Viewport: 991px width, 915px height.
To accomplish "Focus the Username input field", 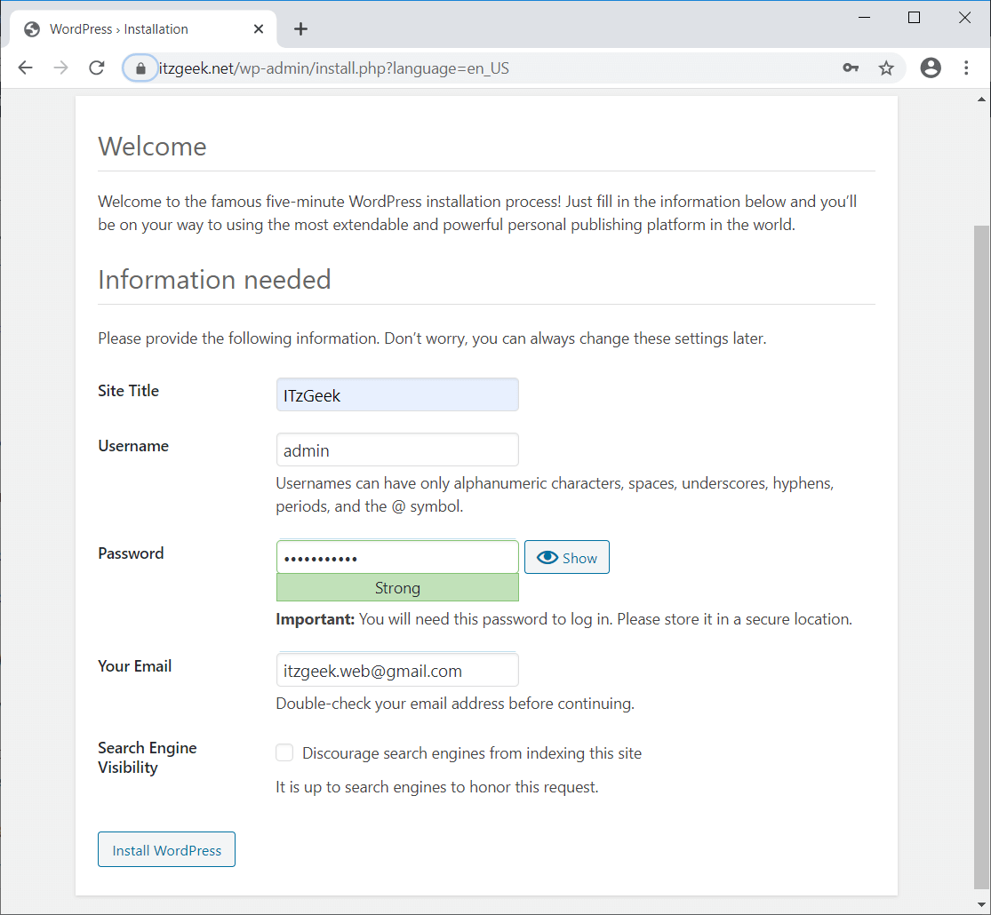I will pos(397,450).
